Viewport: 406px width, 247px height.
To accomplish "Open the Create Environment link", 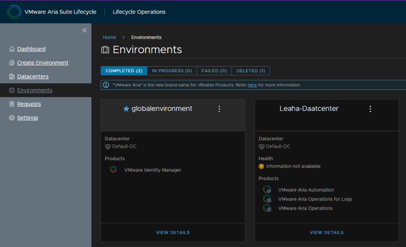I will click(43, 63).
